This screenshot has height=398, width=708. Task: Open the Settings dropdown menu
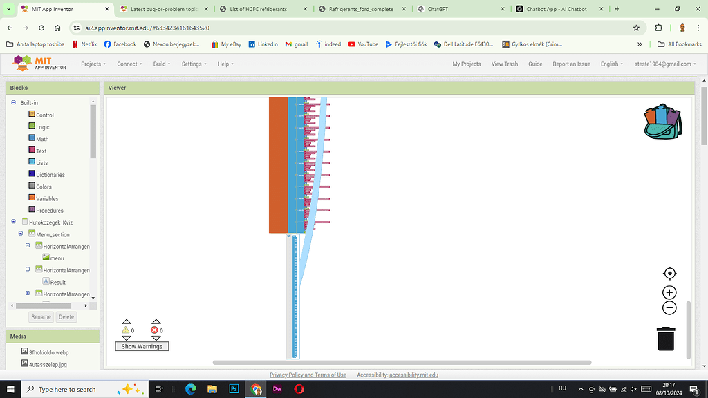coord(194,64)
